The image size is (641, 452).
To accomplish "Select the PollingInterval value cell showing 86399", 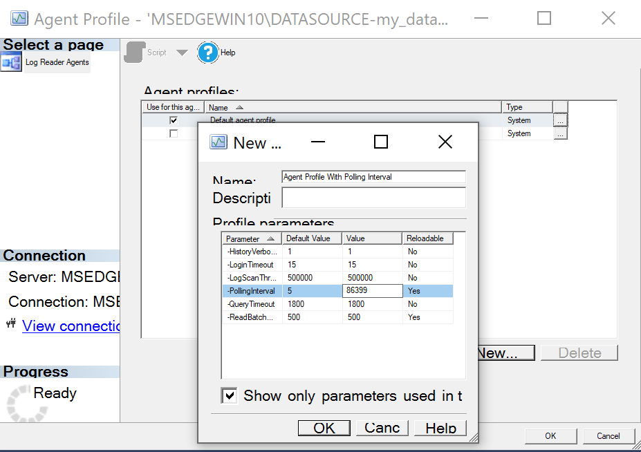I will click(x=372, y=290).
